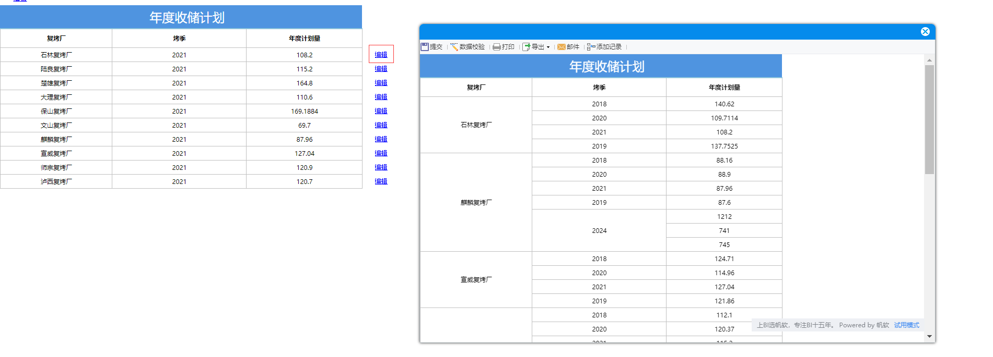This screenshot has width=993, height=357.
Task: Select value 120.37 in popup table
Action: pyautogui.click(x=725, y=329)
